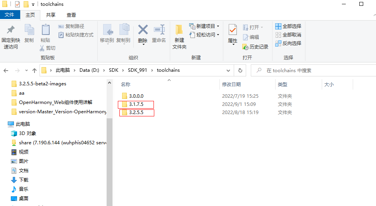Click the Paste icon in ribbon

[45, 30]
